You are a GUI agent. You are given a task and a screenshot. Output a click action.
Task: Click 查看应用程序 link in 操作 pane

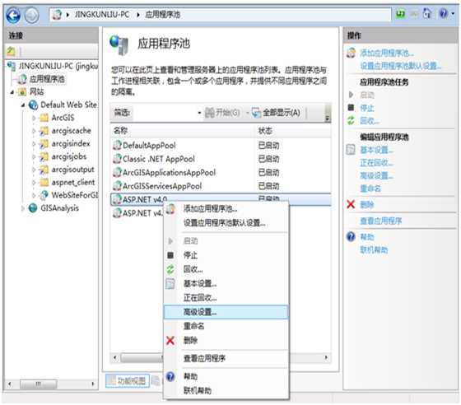click(381, 221)
